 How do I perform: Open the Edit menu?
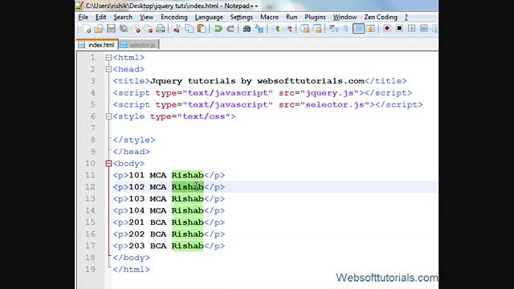[x=100, y=17]
